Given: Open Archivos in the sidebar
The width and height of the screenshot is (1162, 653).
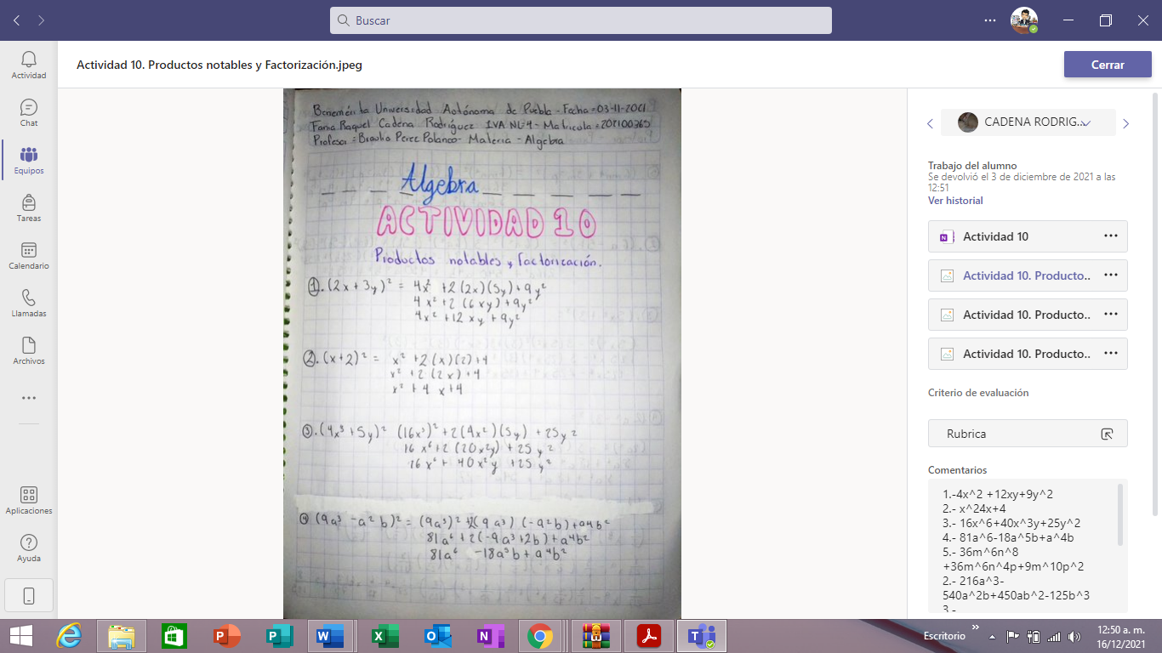Looking at the screenshot, I should tap(29, 350).
